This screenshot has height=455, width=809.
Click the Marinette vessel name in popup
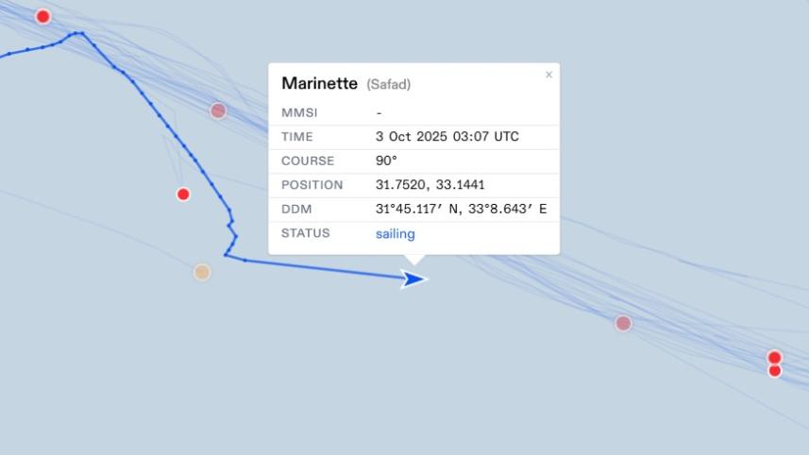click(x=319, y=83)
